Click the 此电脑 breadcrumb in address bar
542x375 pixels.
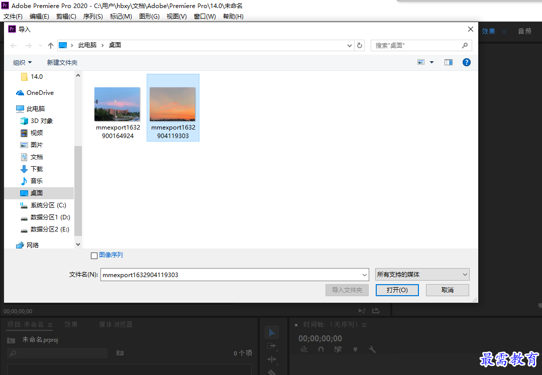pos(87,45)
